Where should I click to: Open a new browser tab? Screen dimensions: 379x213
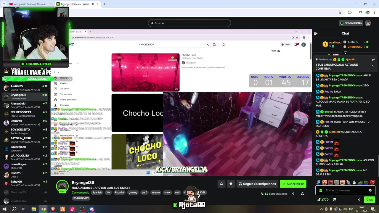point(105,4)
